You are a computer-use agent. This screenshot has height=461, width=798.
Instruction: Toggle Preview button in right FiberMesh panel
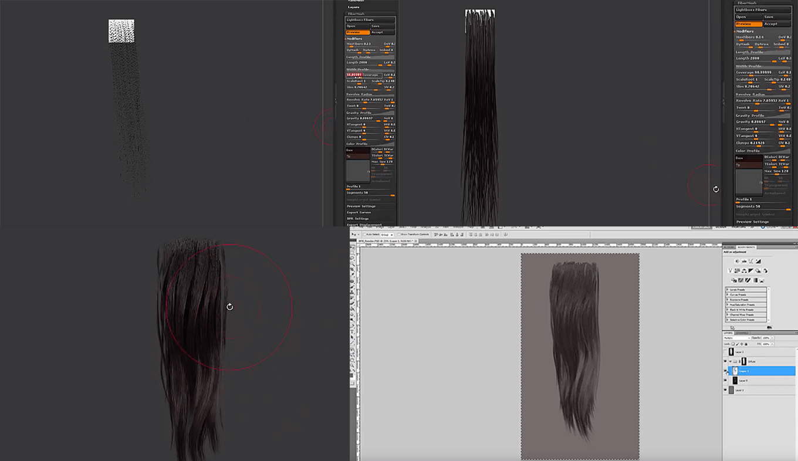coord(749,24)
